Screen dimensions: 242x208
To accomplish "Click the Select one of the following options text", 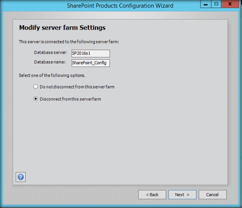I will (52, 75).
